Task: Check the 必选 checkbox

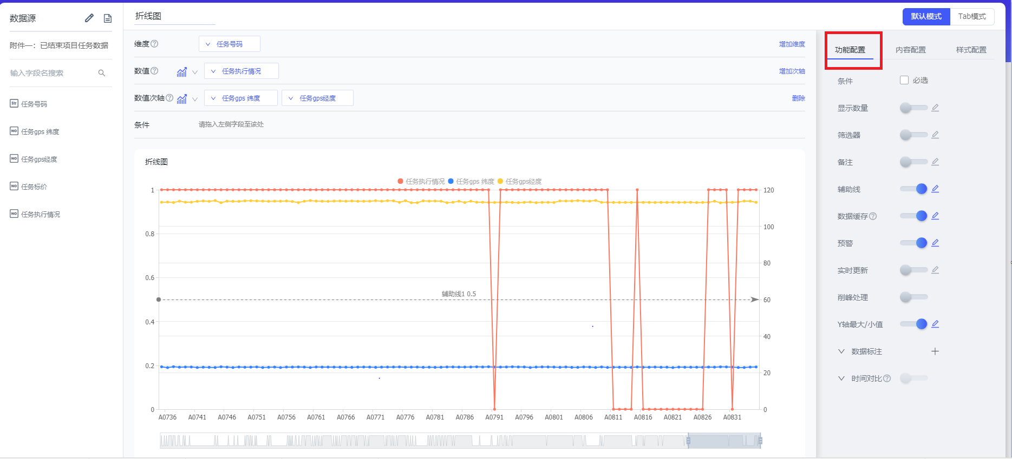Action: [x=904, y=80]
